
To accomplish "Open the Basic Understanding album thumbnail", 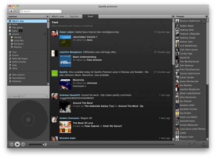I will tap(65, 61).
